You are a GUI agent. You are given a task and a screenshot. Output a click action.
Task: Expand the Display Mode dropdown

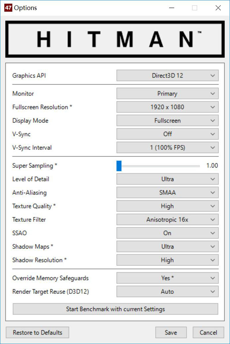[167, 121]
